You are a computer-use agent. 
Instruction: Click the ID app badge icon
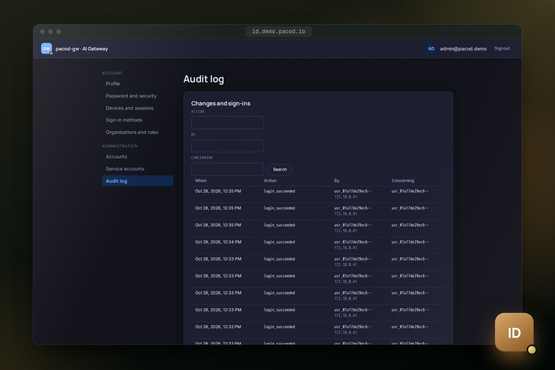coord(514,332)
